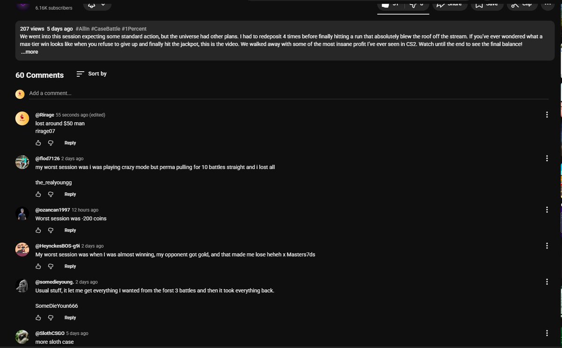562x348 pixels.
Task: Select the '6.16K subscribers' text
Action: click(53, 8)
